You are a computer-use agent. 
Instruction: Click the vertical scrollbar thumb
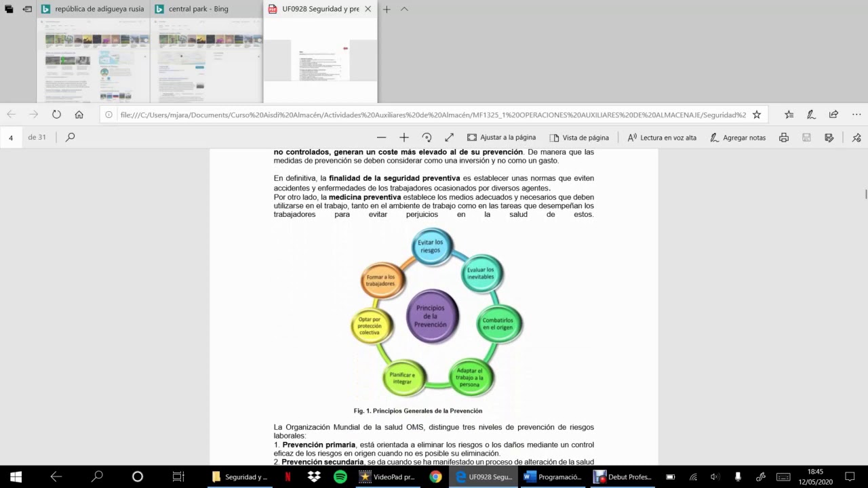click(865, 195)
